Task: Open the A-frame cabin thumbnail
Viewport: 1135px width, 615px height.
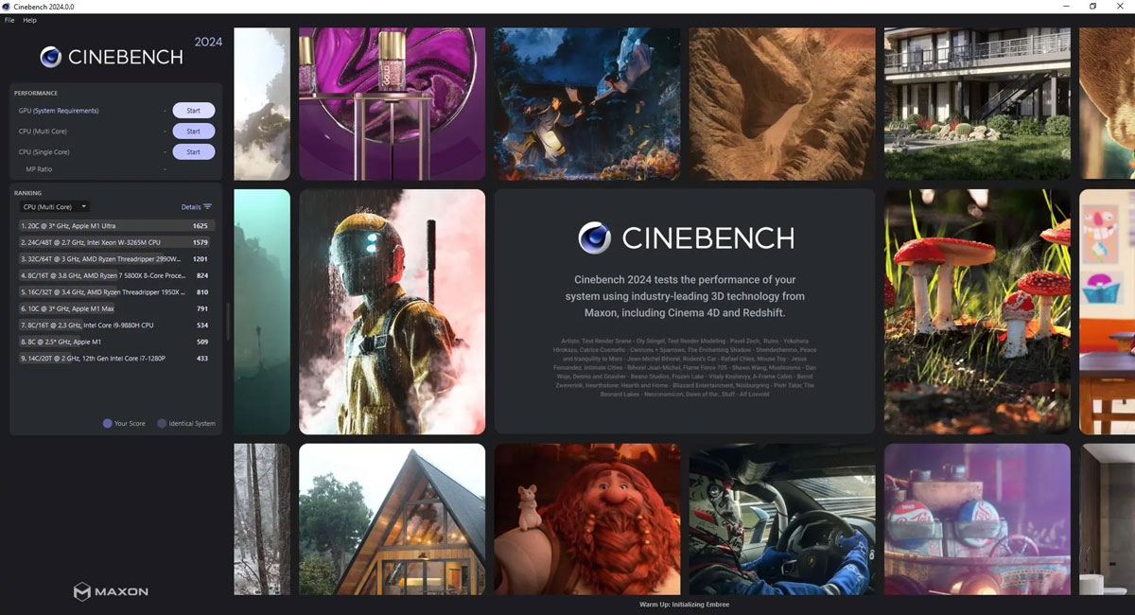Action: [393, 519]
